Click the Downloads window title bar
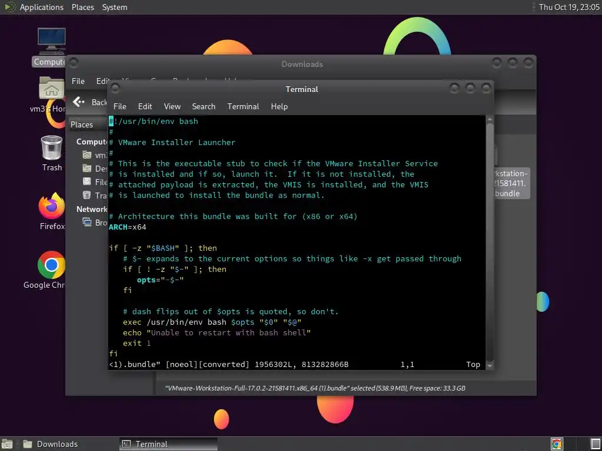This screenshot has width=602, height=451. [x=302, y=63]
